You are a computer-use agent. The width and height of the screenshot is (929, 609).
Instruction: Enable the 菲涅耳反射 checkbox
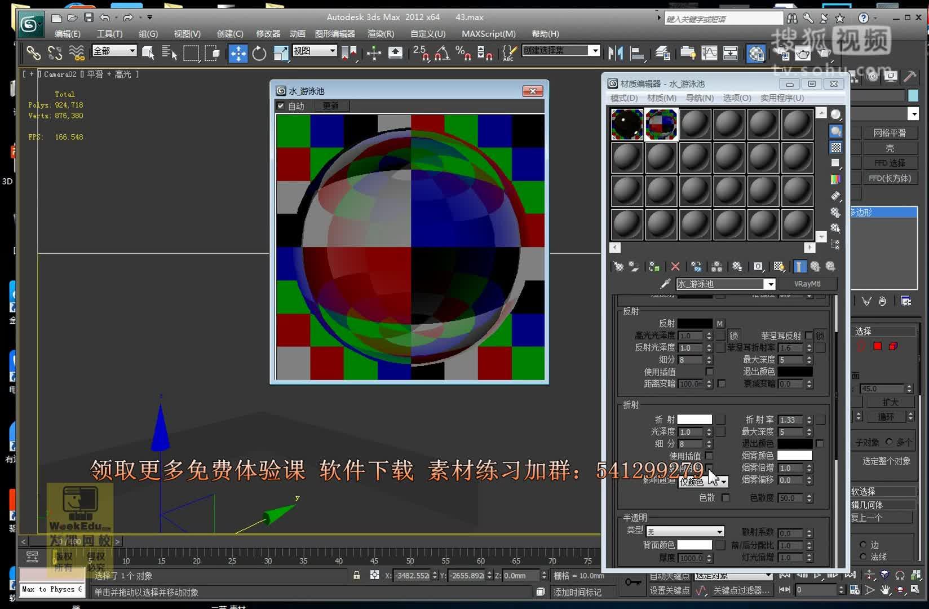pyautogui.click(x=809, y=336)
